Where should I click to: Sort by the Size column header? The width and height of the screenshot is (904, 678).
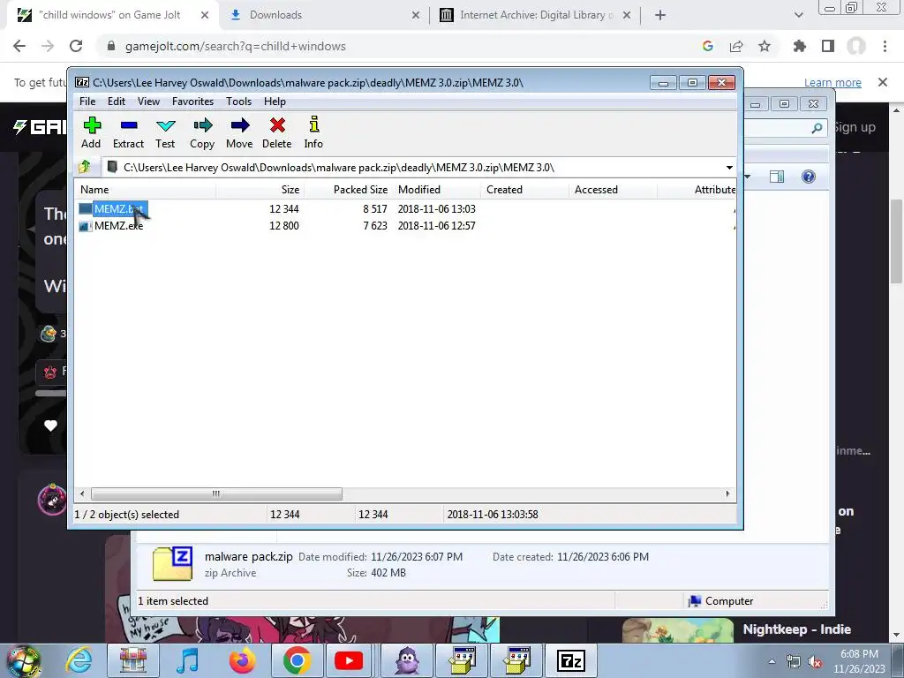[260, 190]
